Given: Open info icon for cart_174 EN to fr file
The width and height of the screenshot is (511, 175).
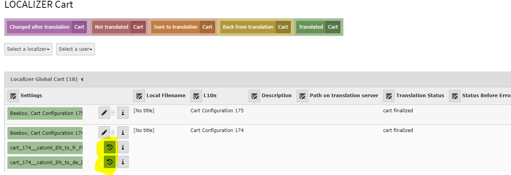Looking at the screenshot, I should click(123, 147).
